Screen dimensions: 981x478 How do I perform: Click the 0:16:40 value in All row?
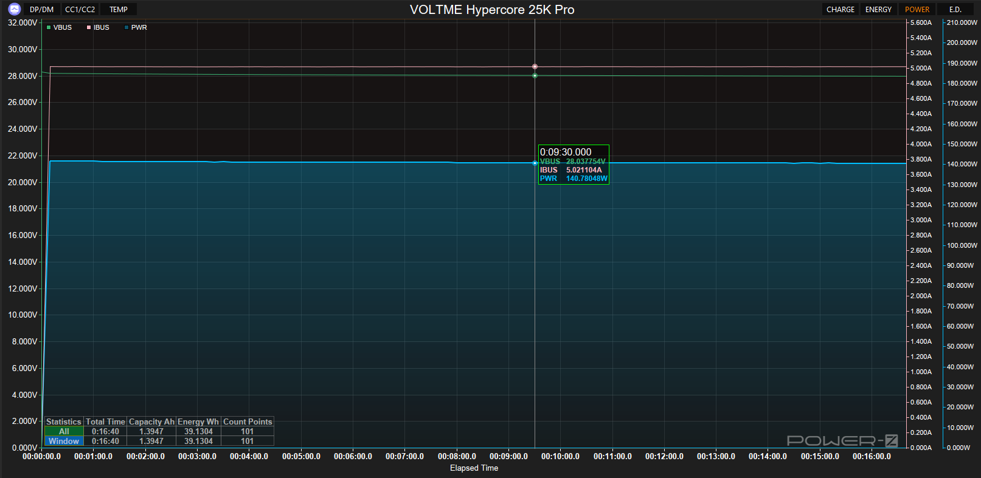(x=106, y=431)
